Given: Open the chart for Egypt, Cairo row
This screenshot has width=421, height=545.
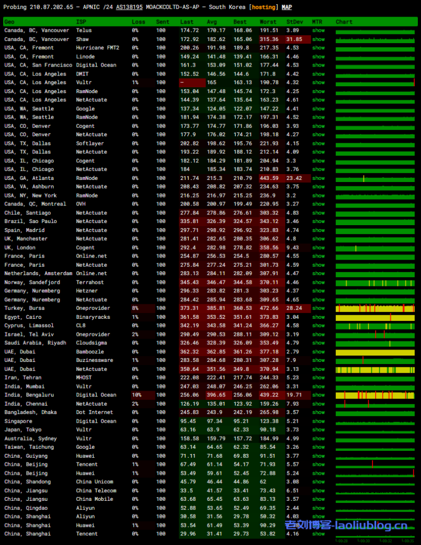Looking at the screenshot, I should pos(375,317).
